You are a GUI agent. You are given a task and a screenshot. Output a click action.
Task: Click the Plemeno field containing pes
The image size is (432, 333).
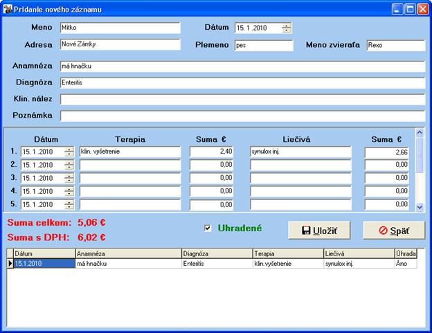pos(264,46)
